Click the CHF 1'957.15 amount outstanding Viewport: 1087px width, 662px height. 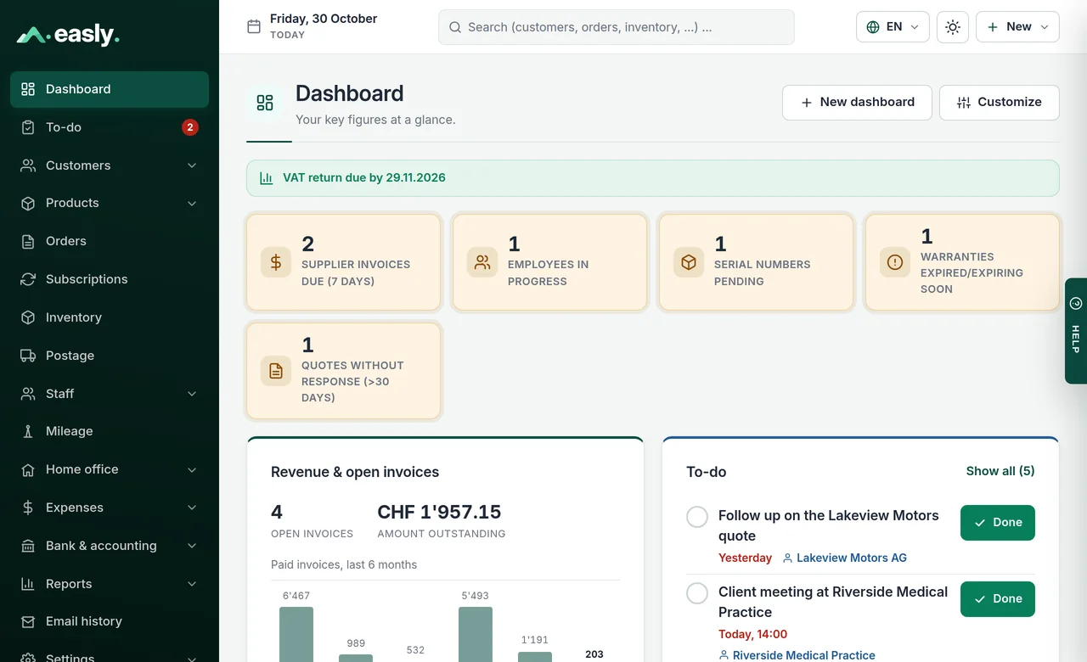pyautogui.click(x=439, y=512)
